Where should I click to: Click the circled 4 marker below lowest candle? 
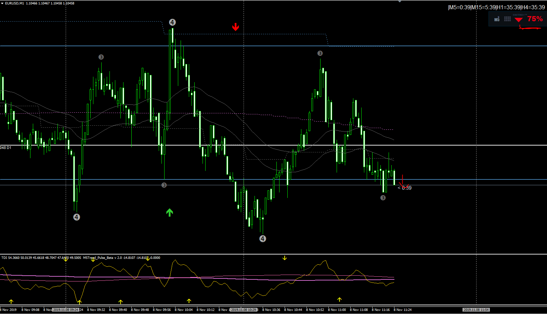click(262, 239)
